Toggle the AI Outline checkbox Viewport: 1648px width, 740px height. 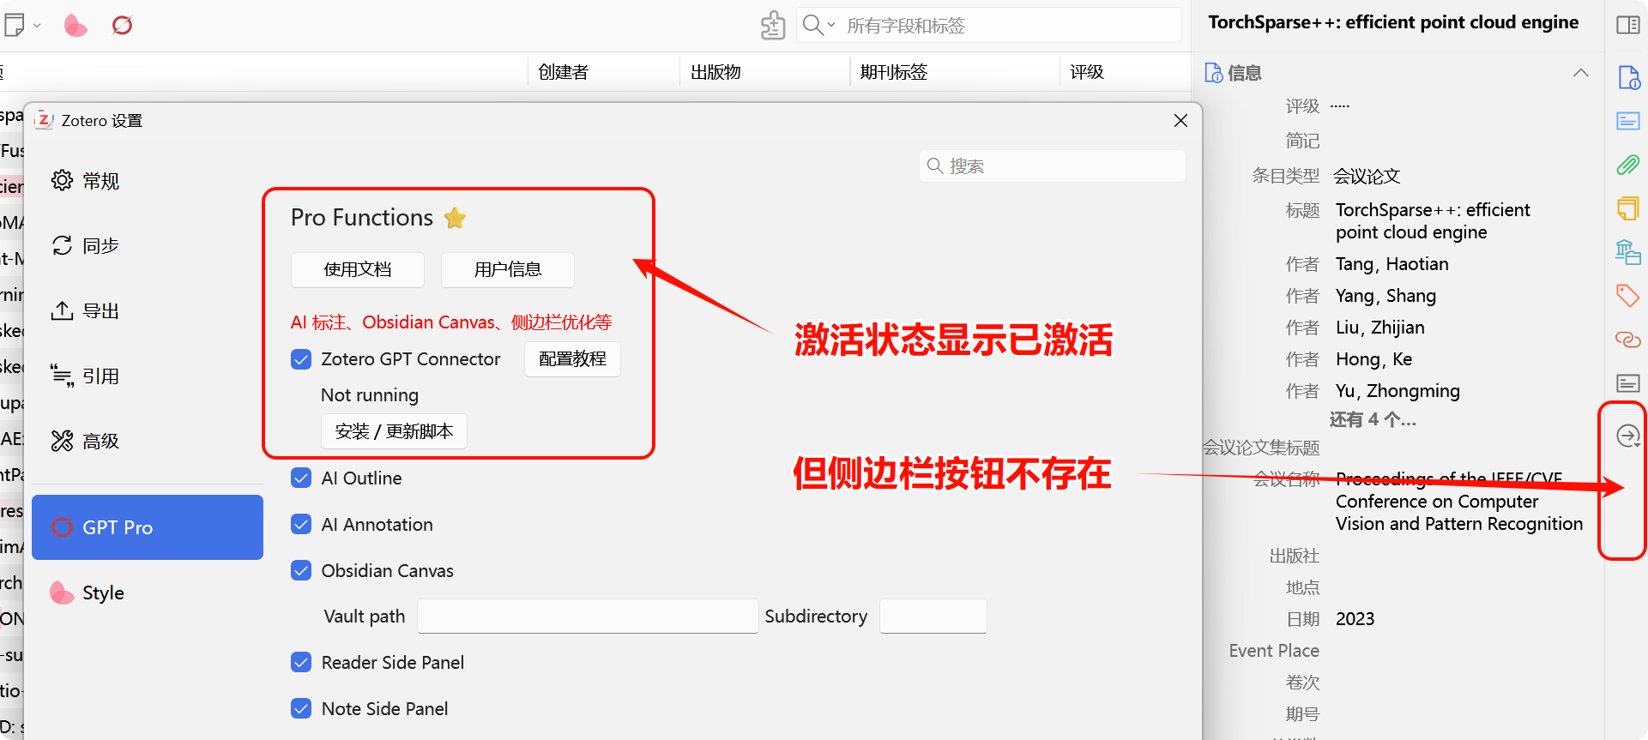coord(301,478)
